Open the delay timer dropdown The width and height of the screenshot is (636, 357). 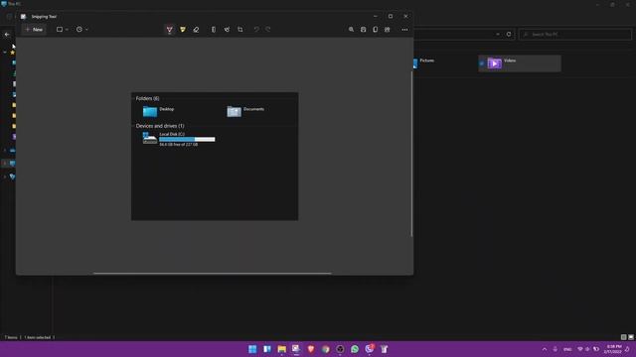(81, 30)
